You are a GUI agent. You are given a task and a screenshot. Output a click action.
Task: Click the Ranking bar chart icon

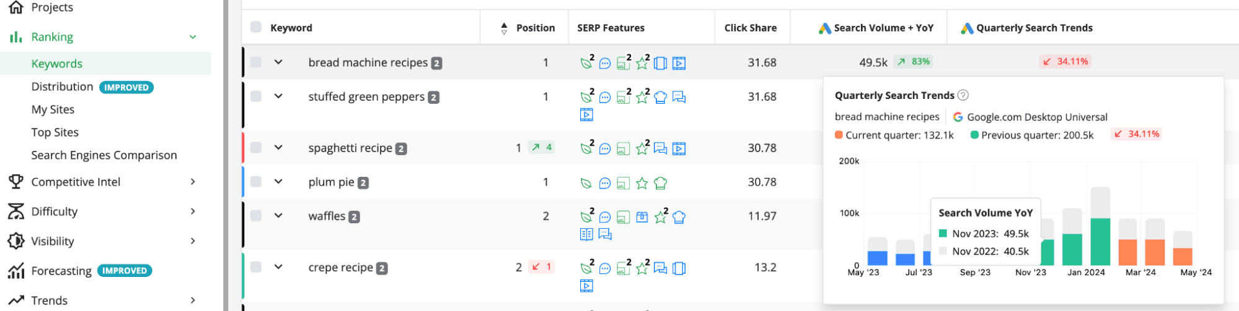coord(16,37)
